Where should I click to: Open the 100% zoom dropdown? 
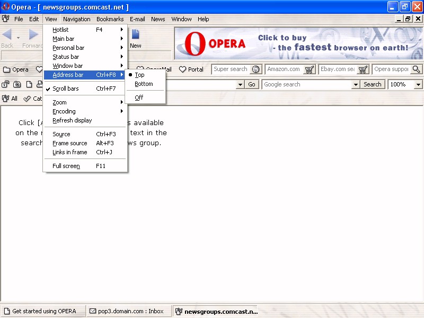coord(418,85)
